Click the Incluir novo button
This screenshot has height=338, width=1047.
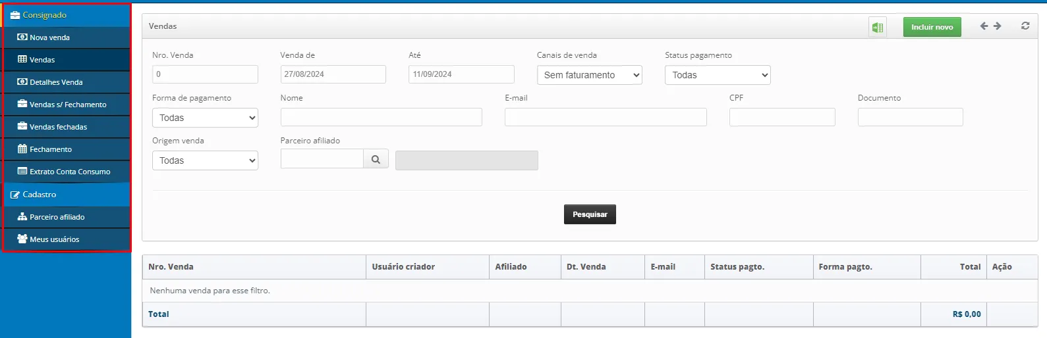(932, 27)
